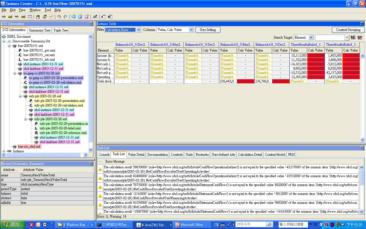
Task: Click the Windows Start button
Action: tap(13, 225)
